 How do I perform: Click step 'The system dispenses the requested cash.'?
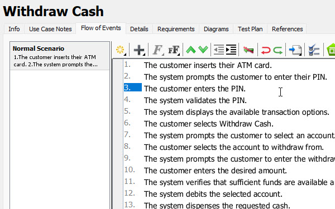pyautogui.click(x=217, y=206)
